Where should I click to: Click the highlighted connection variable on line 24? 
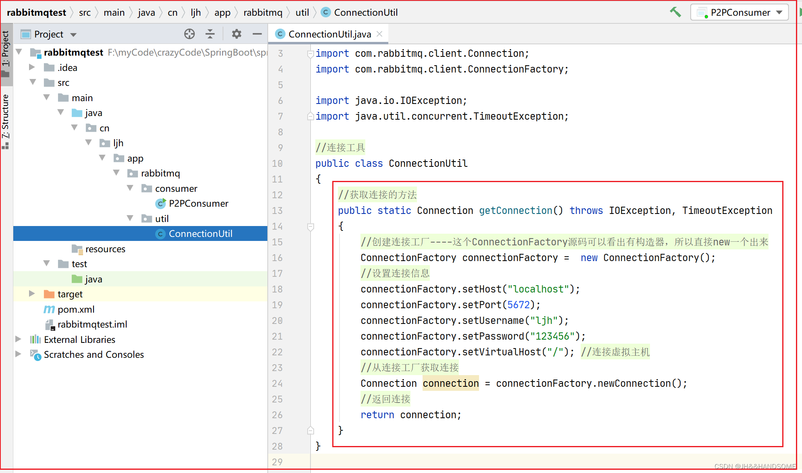tap(451, 384)
